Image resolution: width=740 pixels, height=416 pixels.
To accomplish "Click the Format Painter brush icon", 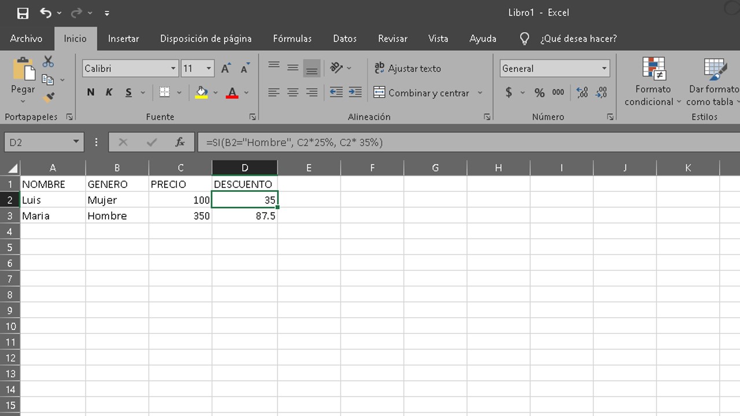I will click(x=49, y=98).
